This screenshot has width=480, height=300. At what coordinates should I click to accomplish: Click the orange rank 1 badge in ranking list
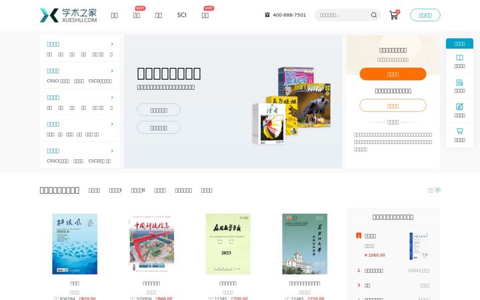359,235
